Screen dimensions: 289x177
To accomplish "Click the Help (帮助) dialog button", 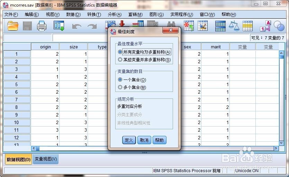I will pyautogui.click(x=160, y=140).
